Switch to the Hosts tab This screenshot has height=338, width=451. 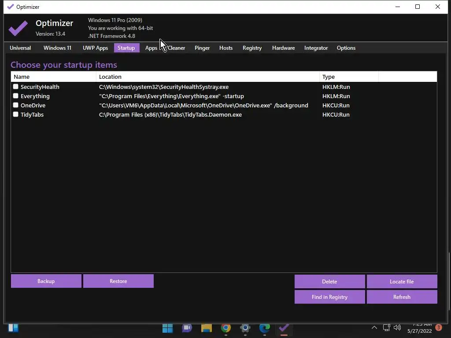[226, 48]
